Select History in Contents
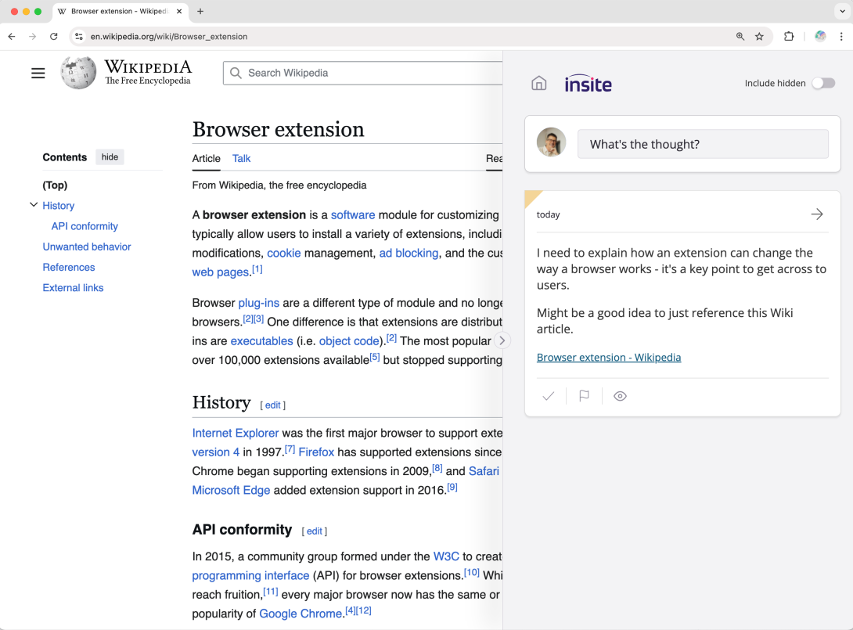The image size is (853, 630). tap(58, 206)
